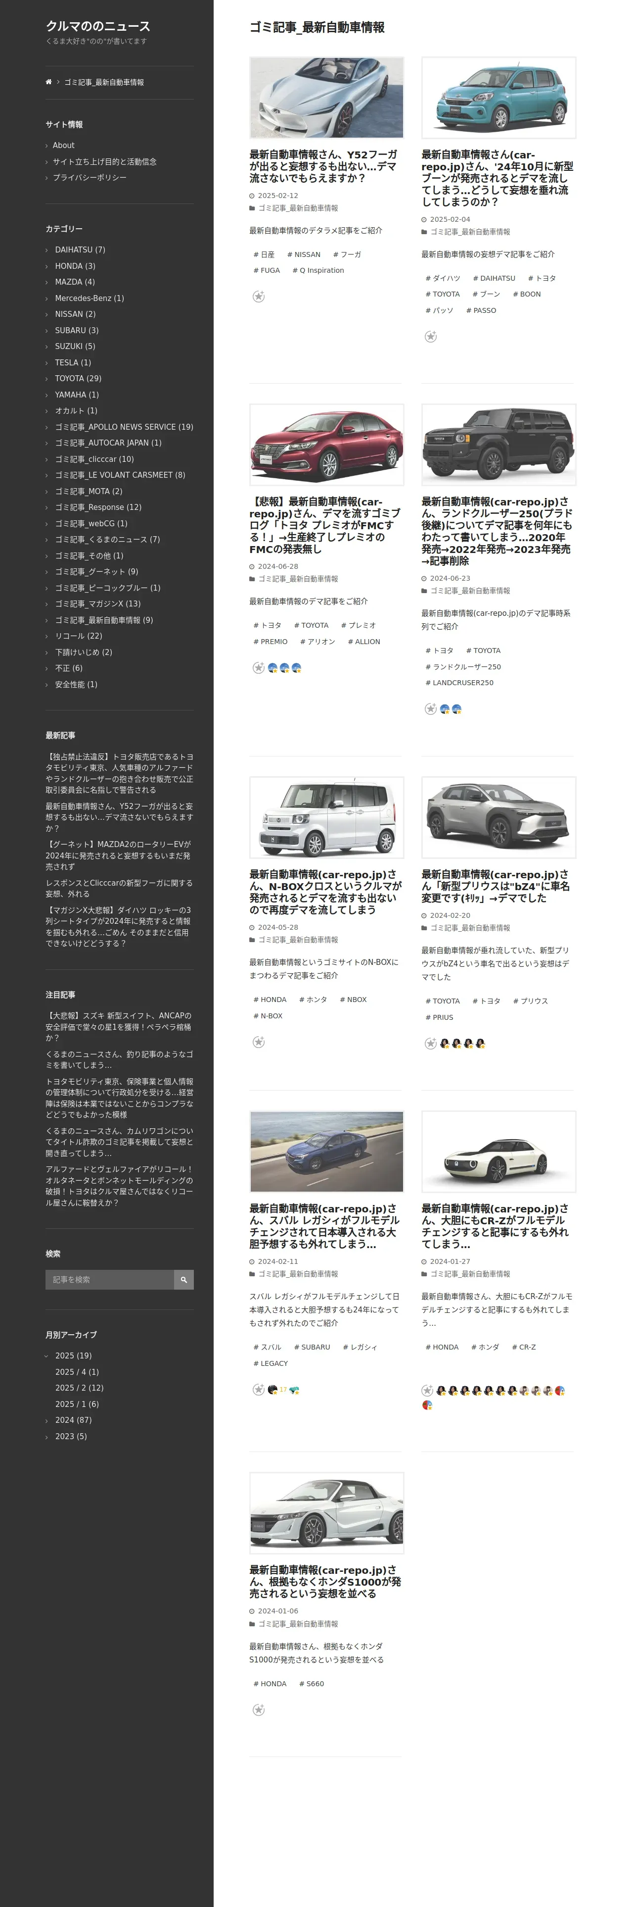Select SUZUKI (5) category
Screen dimensions: 635x1907
tap(75, 347)
